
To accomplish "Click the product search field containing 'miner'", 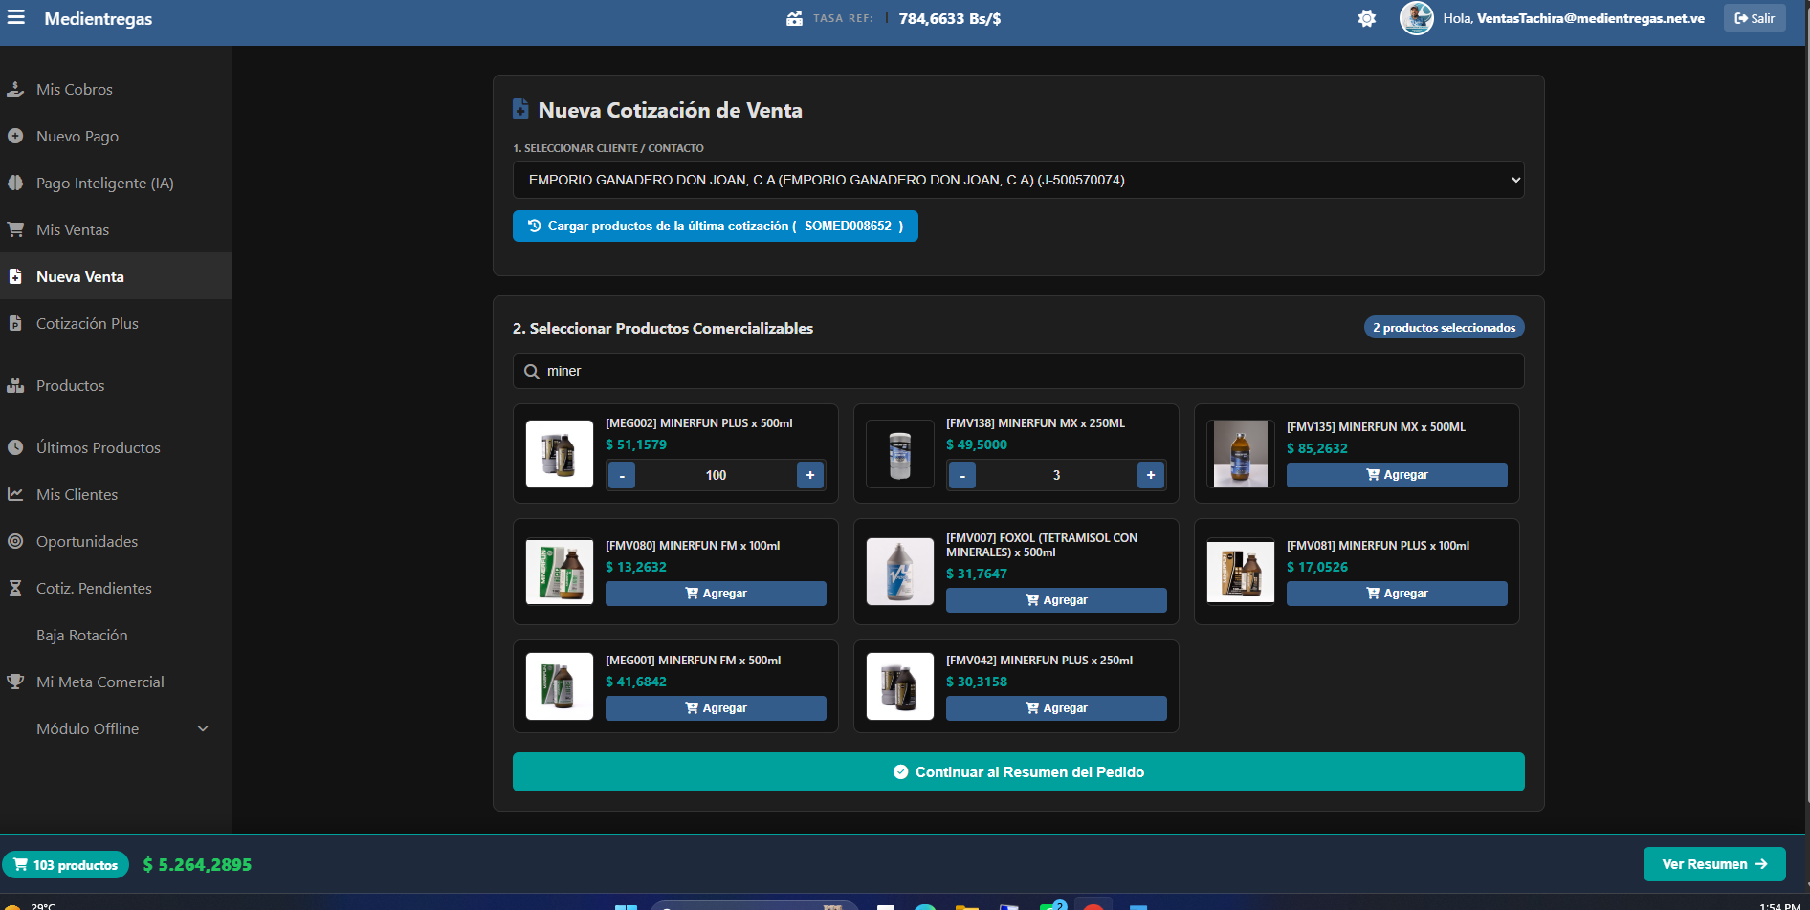I will 1018,371.
